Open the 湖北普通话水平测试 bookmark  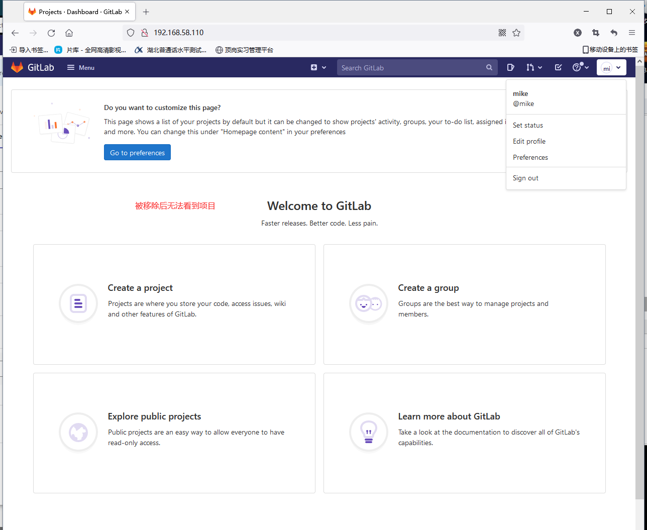point(171,50)
